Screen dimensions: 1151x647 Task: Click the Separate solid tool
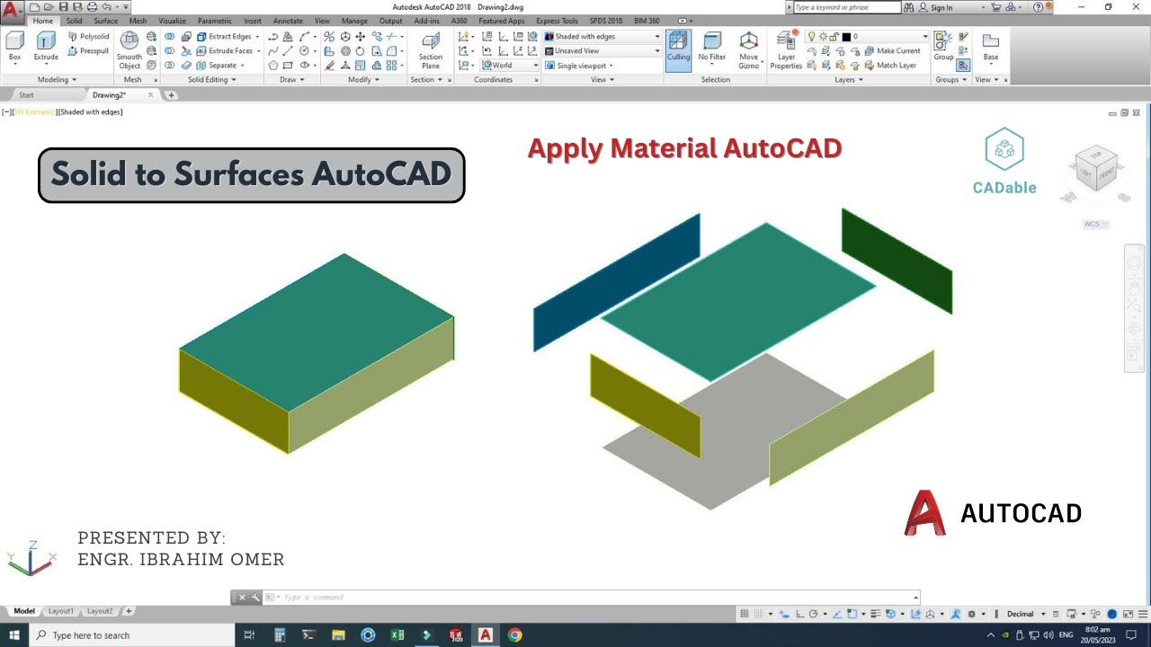(x=220, y=66)
